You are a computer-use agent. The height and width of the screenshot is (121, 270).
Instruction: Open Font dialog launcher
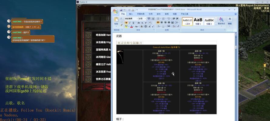[154, 30]
